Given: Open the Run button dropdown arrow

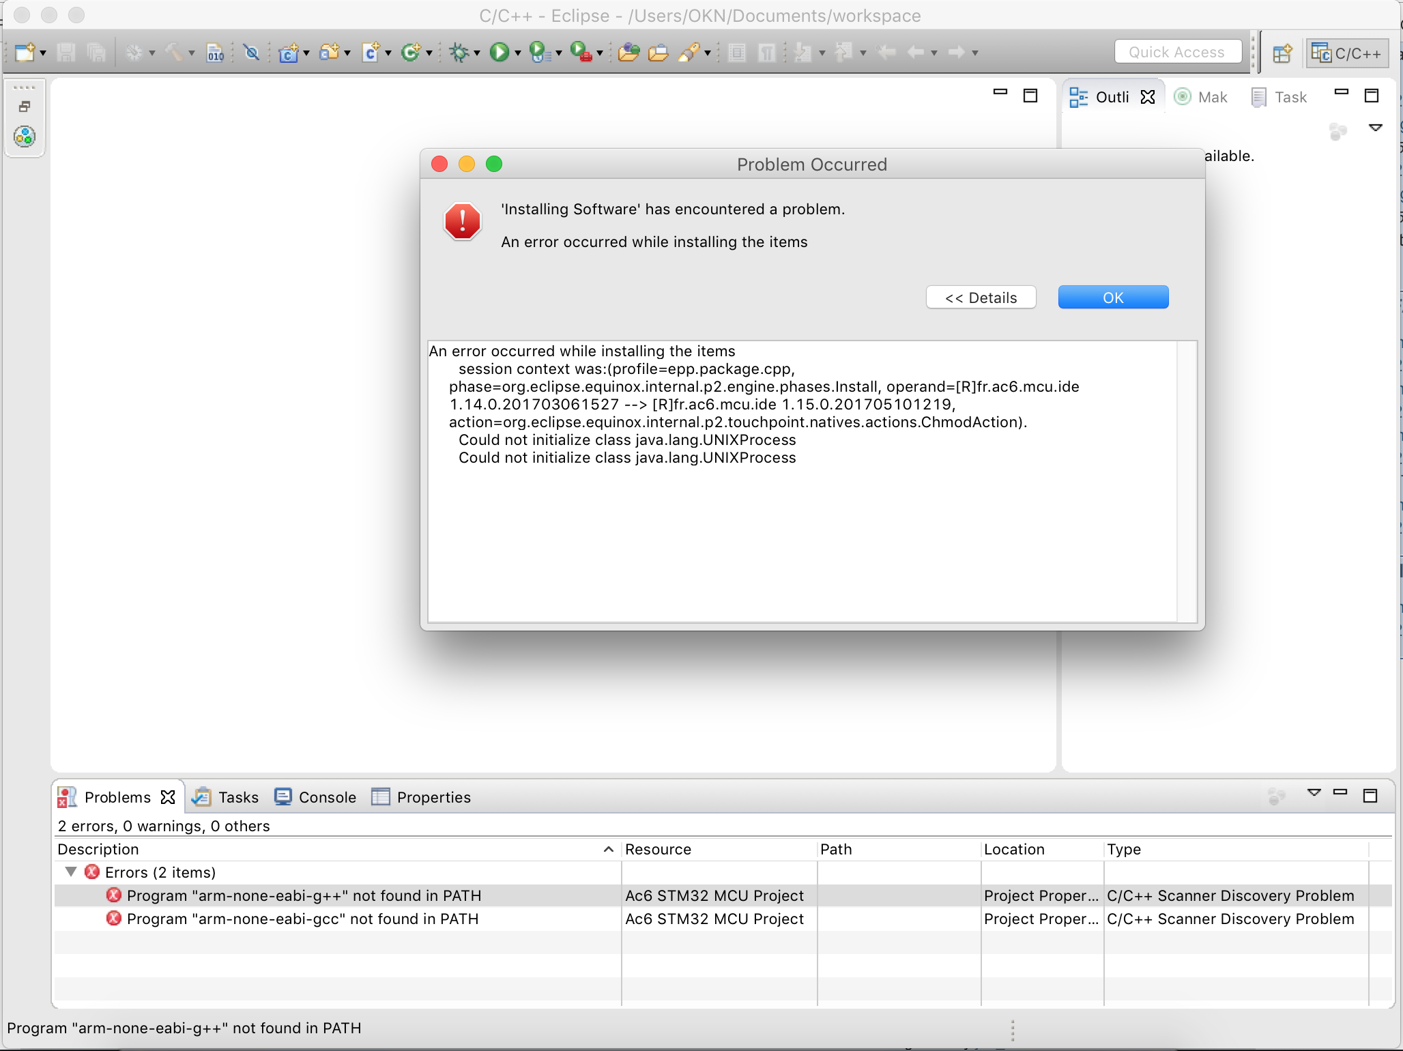Looking at the screenshot, I should tap(518, 53).
